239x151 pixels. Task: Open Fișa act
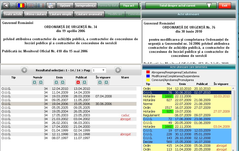pyautogui.click(x=129, y=6)
